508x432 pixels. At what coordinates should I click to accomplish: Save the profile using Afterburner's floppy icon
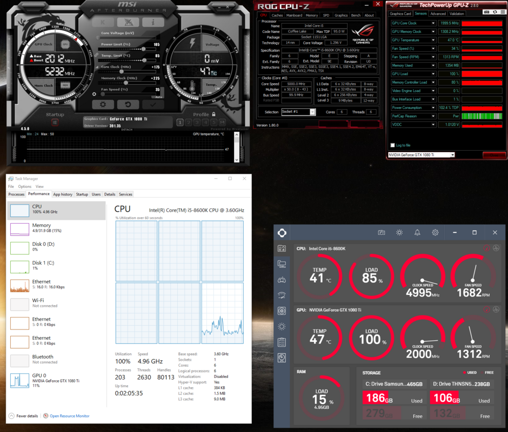click(222, 123)
